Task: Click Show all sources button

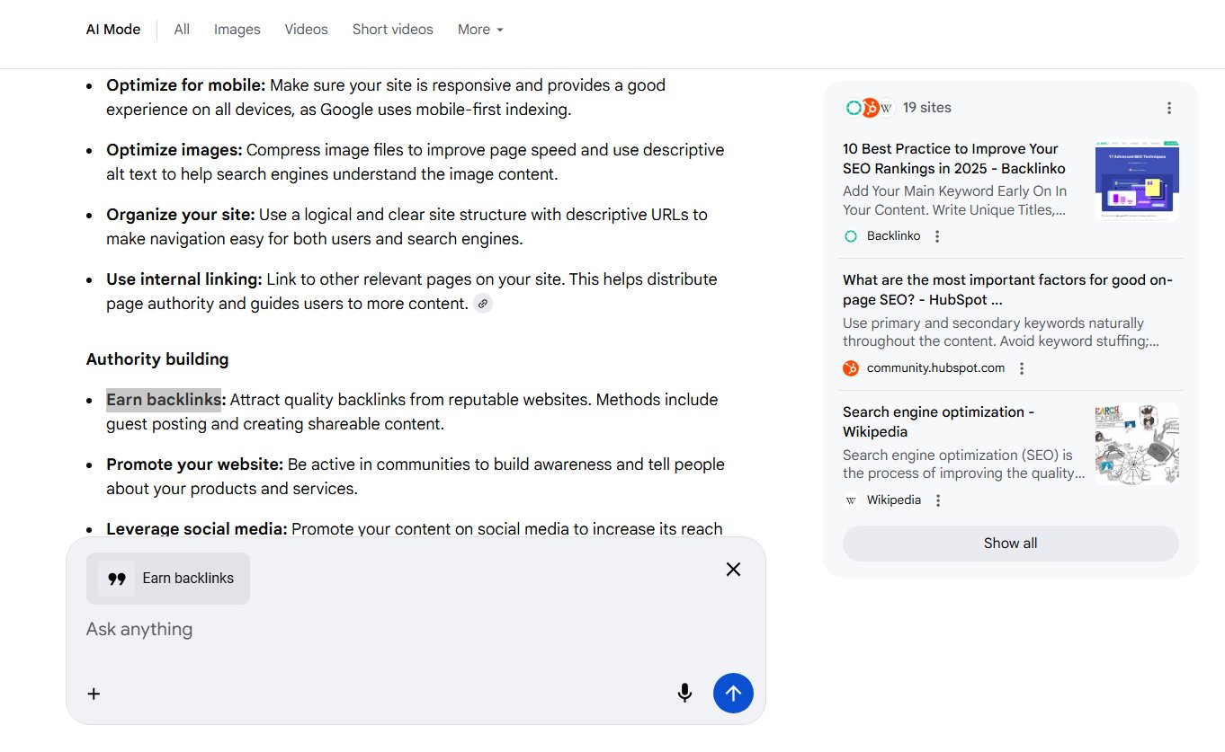Action: click(1010, 544)
